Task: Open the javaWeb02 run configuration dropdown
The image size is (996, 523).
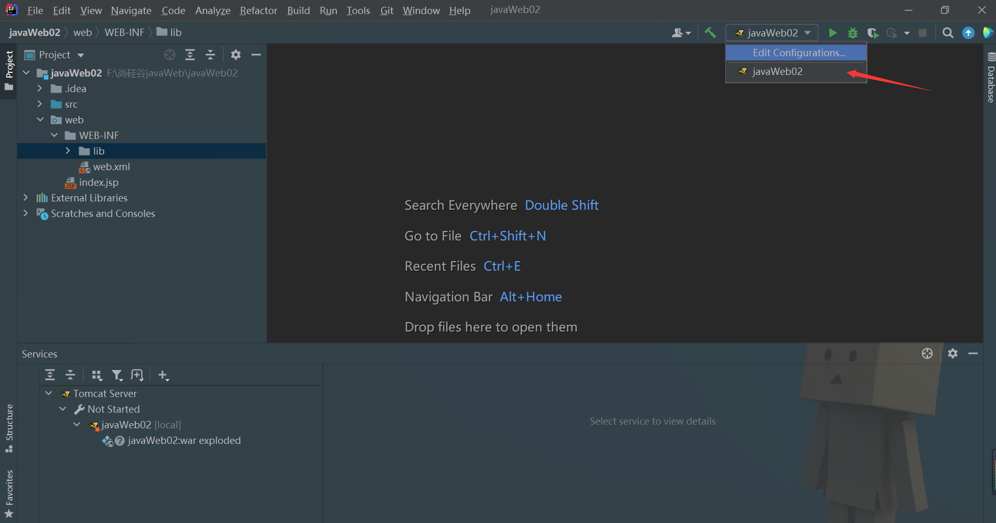Action: tap(773, 33)
